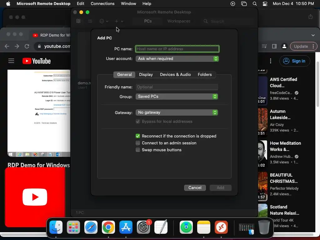Click the Remote Desktop search field
The image size is (320, 240).
coord(227,21)
